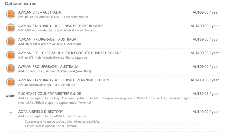Click the FlightAce airplane icon
Image resolution: width=231 pixels, height=139 pixels.
pos(11,96)
